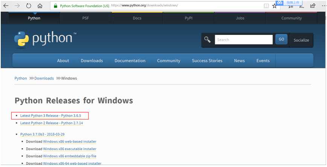Download Windows x86 web-based installer
The width and height of the screenshot is (327, 167).
(x=70, y=141)
